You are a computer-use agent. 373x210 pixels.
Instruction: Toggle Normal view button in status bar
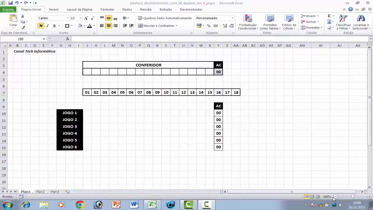coord(307,197)
